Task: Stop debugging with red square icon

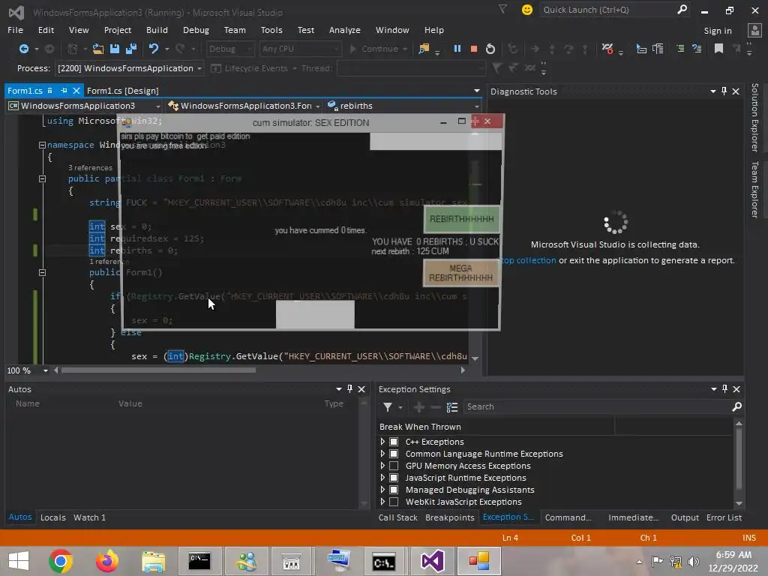Action: (x=474, y=49)
